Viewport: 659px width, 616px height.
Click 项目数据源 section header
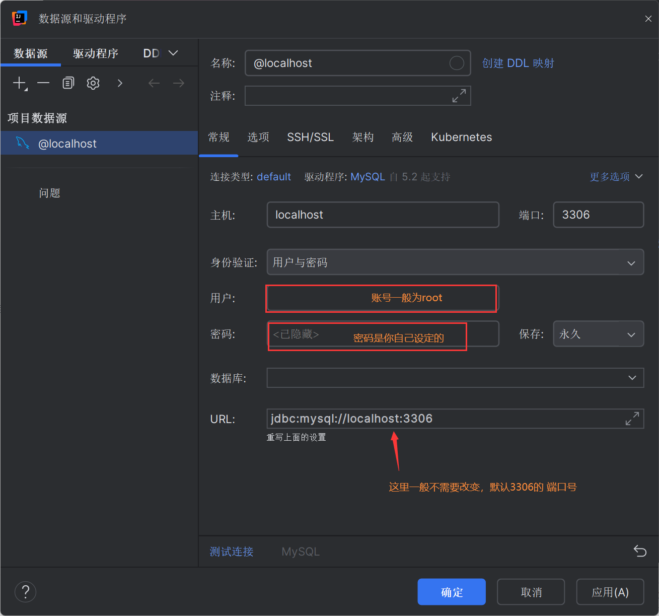click(x=37, y=118)
